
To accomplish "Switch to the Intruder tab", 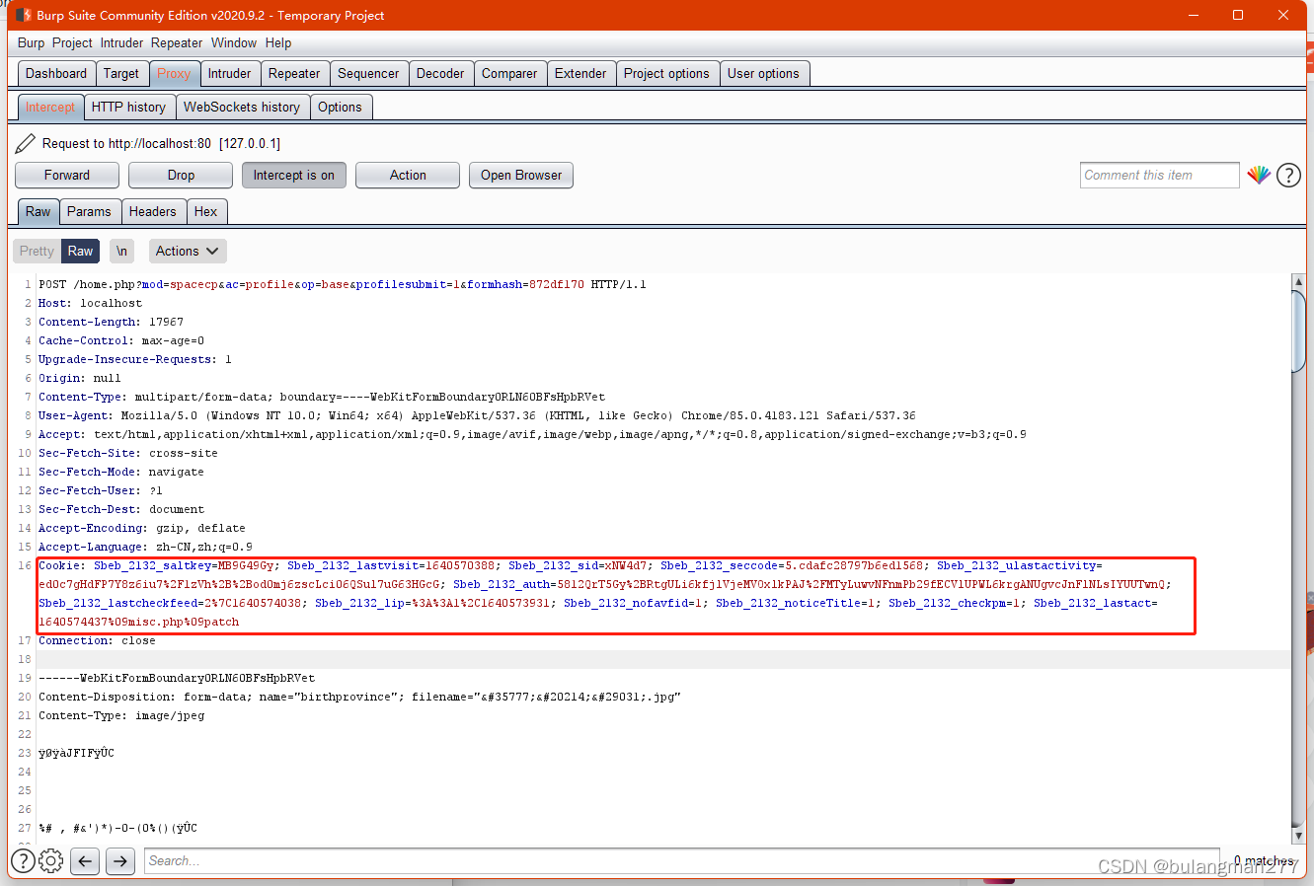I will (x=229, y=73).
